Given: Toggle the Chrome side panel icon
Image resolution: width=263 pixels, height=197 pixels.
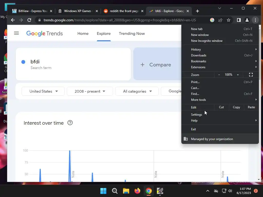Looking at the screenshot, I should click(239, 20).
